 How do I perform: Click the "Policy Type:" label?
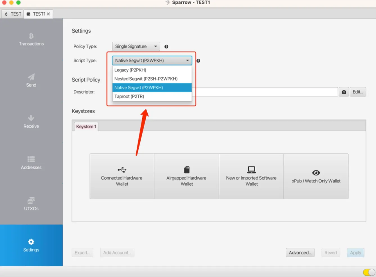[x=85, y=46]
